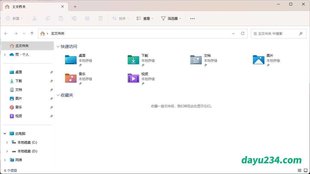Open the see more (three dots) menu

pos(192,18)
